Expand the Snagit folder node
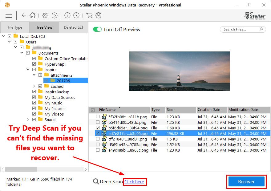Screen dimensions: 271x191 [28, 119]
